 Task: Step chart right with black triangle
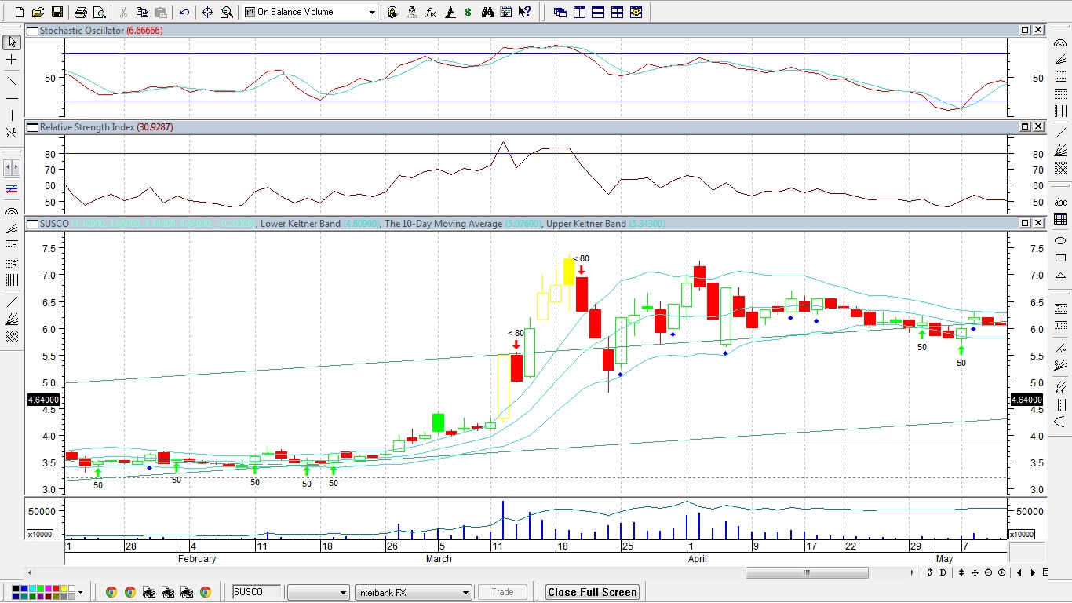coord(1033,572)
